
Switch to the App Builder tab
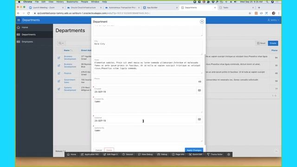point(160,7)
